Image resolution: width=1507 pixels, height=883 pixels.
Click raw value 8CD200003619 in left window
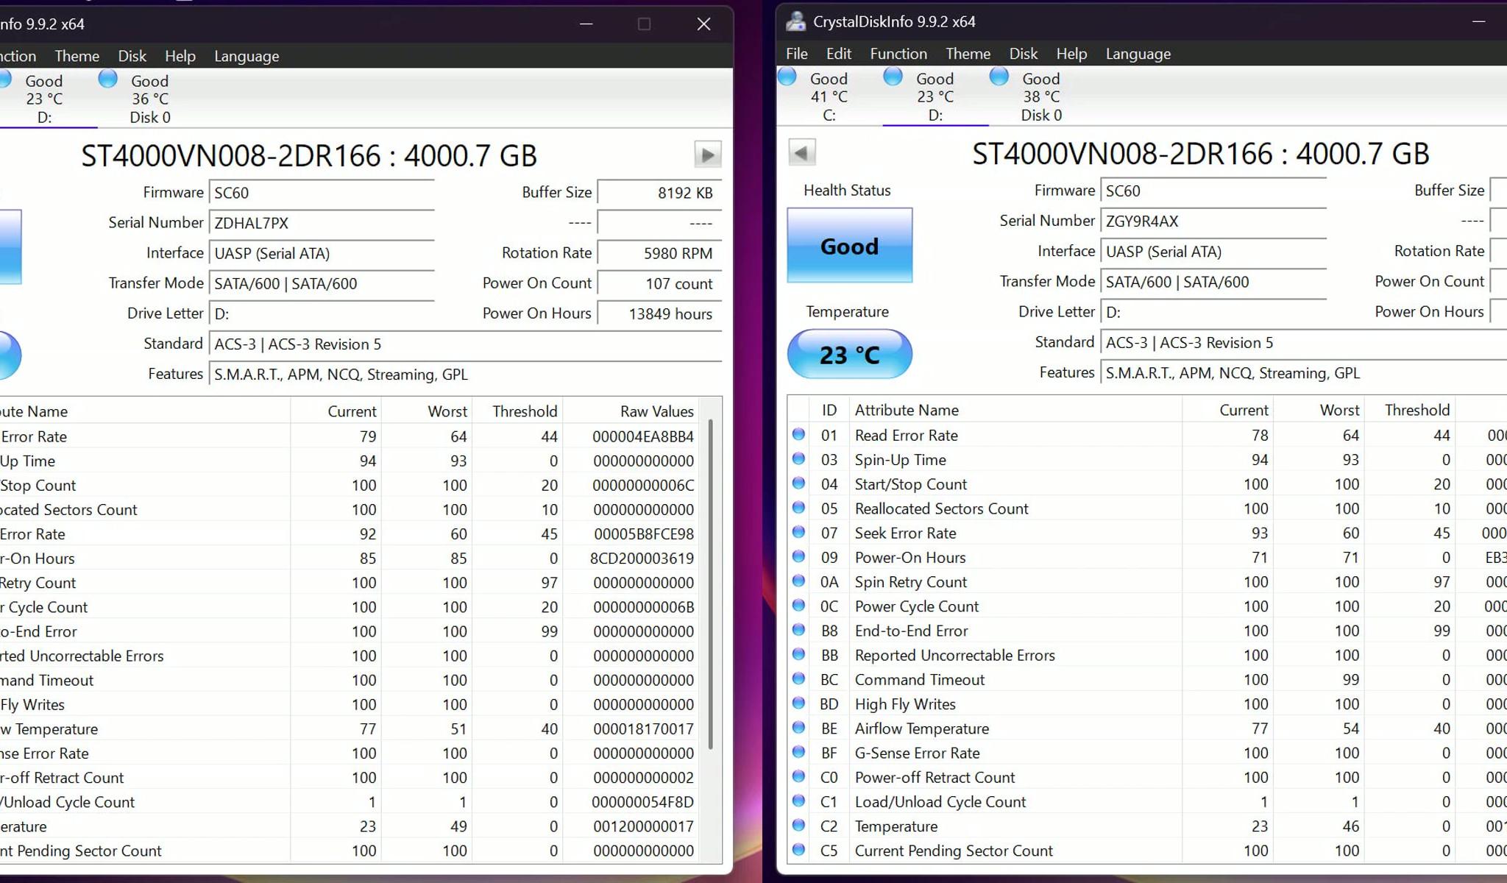pyautogui.click(x=642, y=558)
